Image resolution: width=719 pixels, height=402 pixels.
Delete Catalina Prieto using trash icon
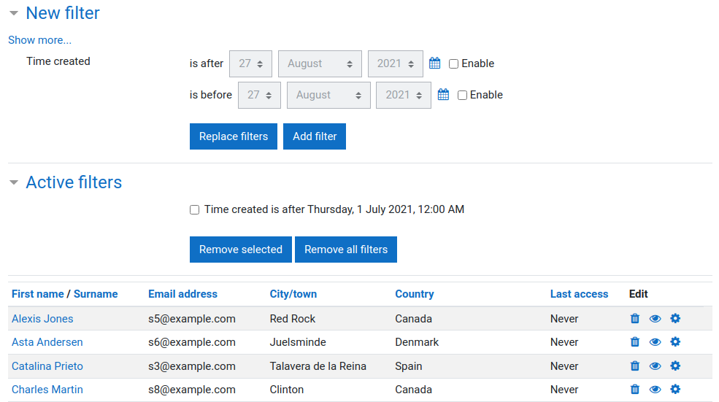(634, 366)
